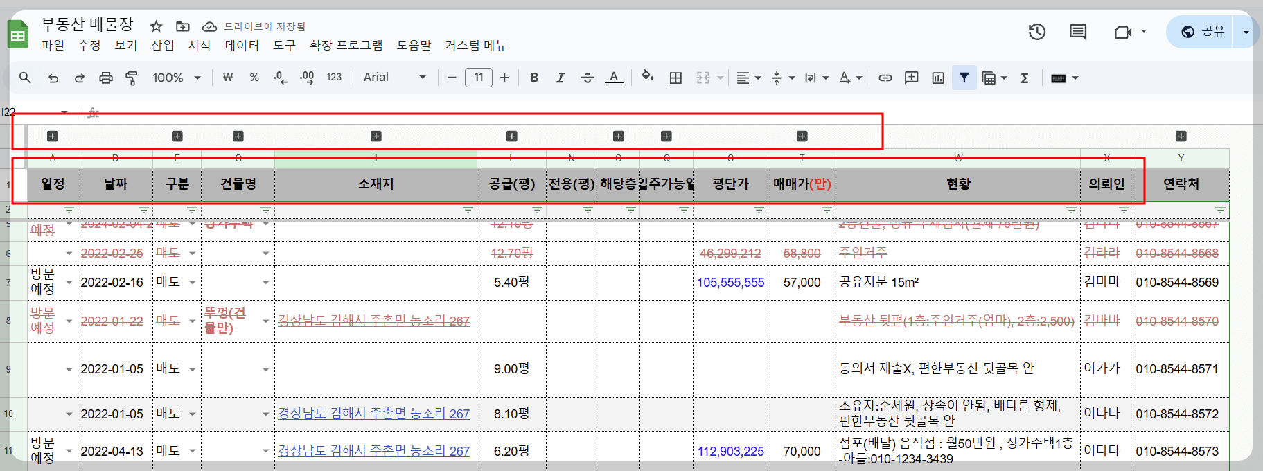1263x471 pixels.
Task: Start a Meet call with camera icon
Action: pyautogui.click(x=1123, y=32)
